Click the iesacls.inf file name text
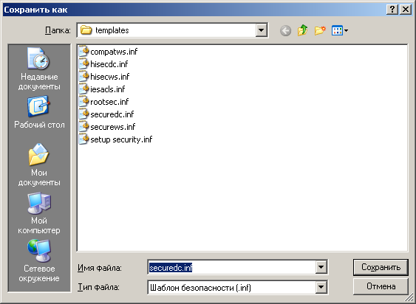 tap(107, 89)
